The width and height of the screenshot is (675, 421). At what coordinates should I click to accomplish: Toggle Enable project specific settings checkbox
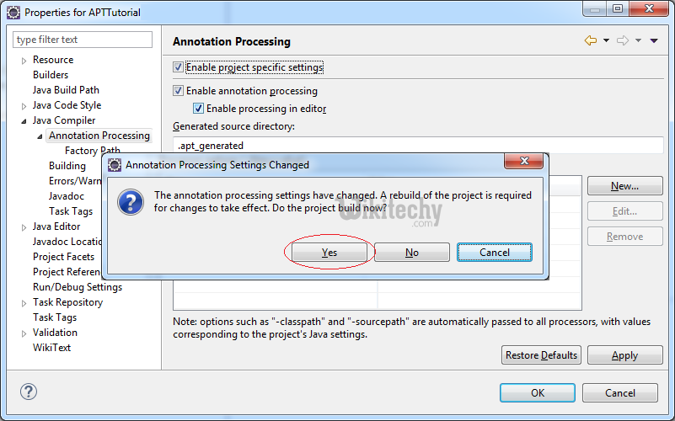click(x=178, y=67)
